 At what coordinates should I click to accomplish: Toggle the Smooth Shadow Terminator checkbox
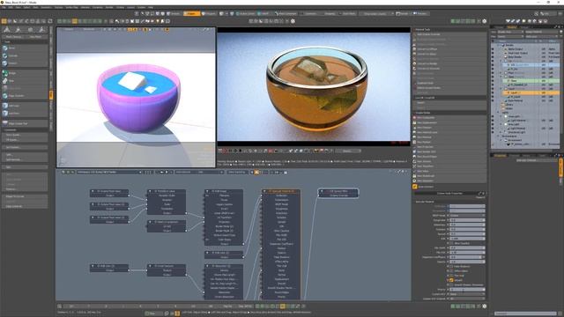[x=451, y=284]
